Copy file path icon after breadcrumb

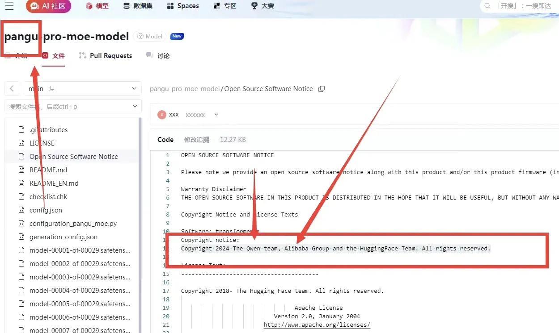pyautogui.click(x=321, y=89)
